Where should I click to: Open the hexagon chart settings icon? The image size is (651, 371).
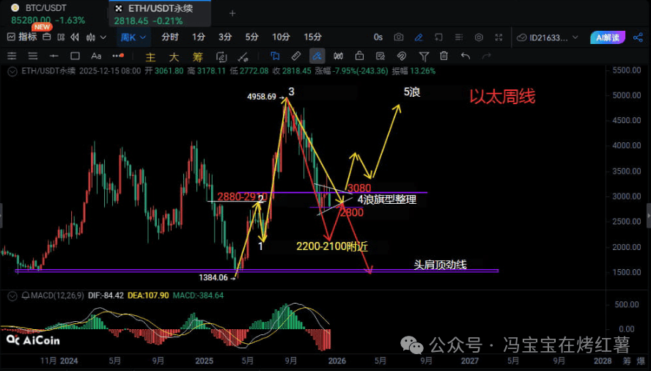pos(479,37)
